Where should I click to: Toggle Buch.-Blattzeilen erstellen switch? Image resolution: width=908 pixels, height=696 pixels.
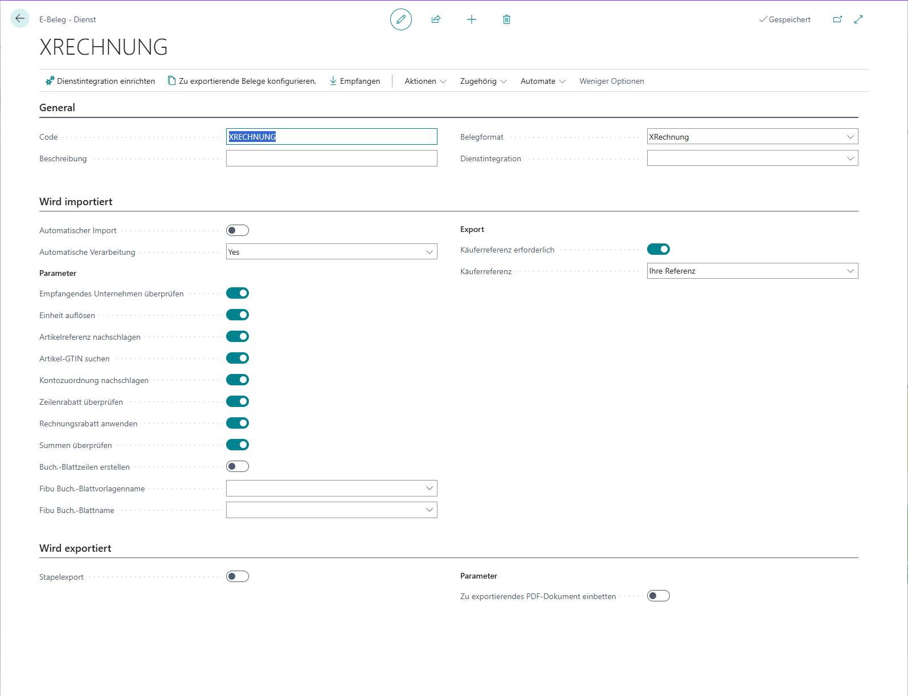click(238, 466)
